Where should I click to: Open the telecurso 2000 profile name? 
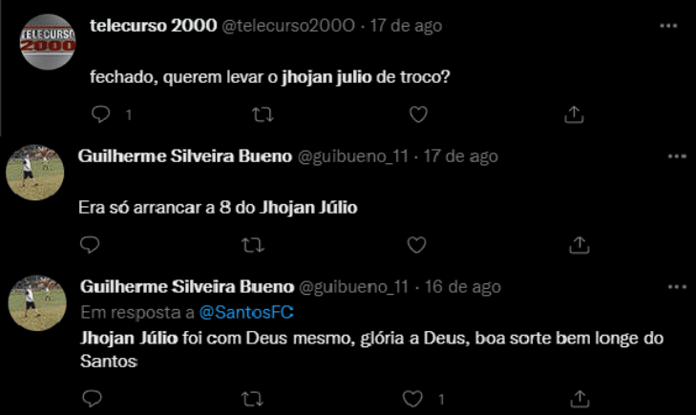tap(152, 26)
